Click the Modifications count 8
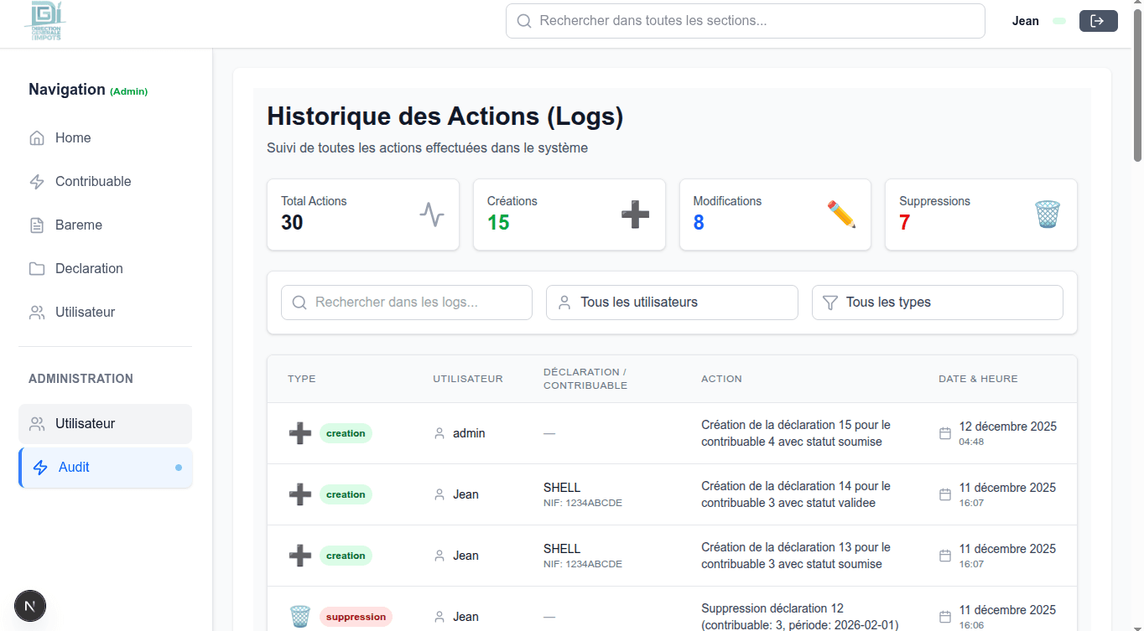The height and width of the screenshot is (631, 1144). click(699, 223)
